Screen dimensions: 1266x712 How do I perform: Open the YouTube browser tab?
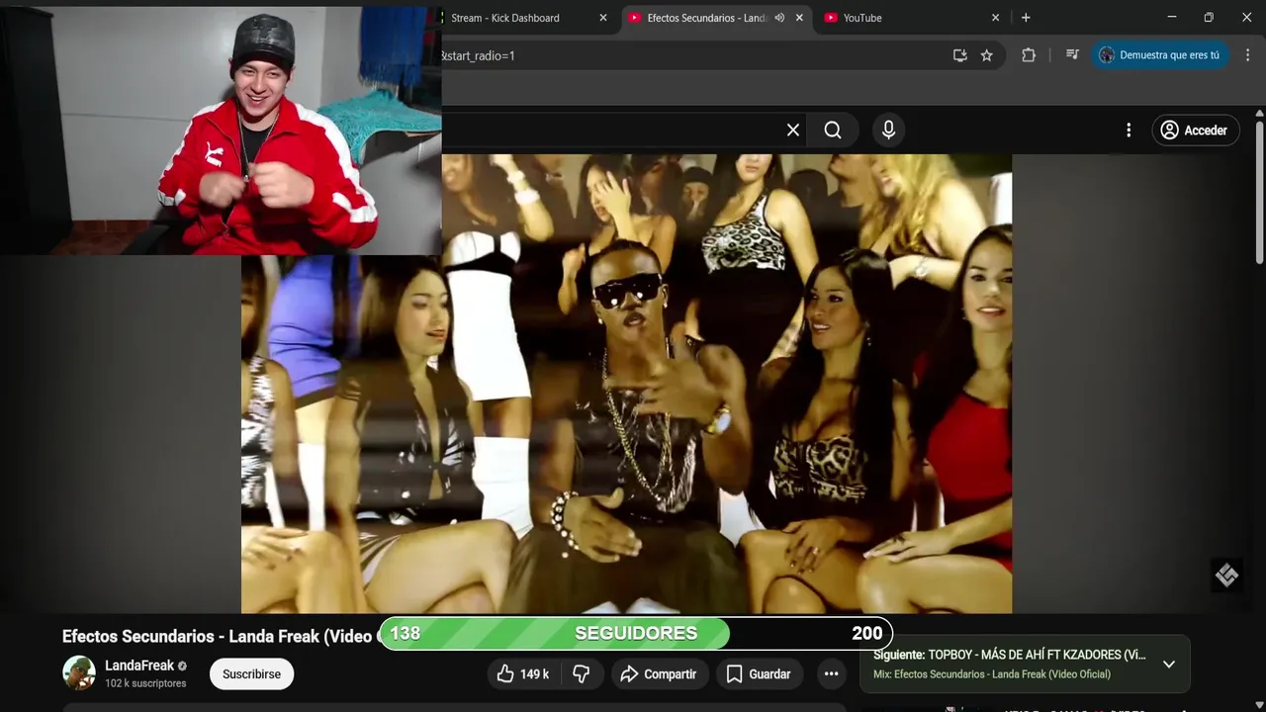coord(910,18)
